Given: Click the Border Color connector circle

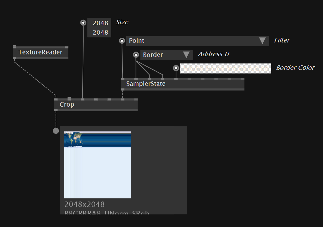Looking at the screenshot, I should click(x=176, y=68).
